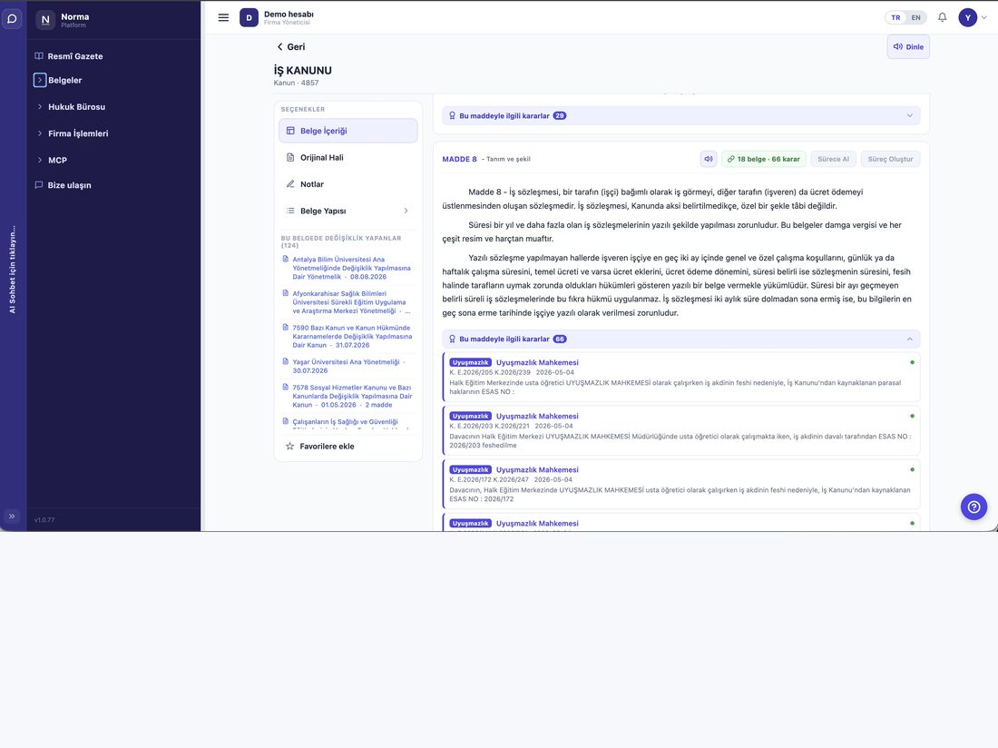998x748 pixels.
Task: Open Afyonkarahisar Sağlık Bilimleri Üniversitesi link
Action: click(x=351, y=302)
